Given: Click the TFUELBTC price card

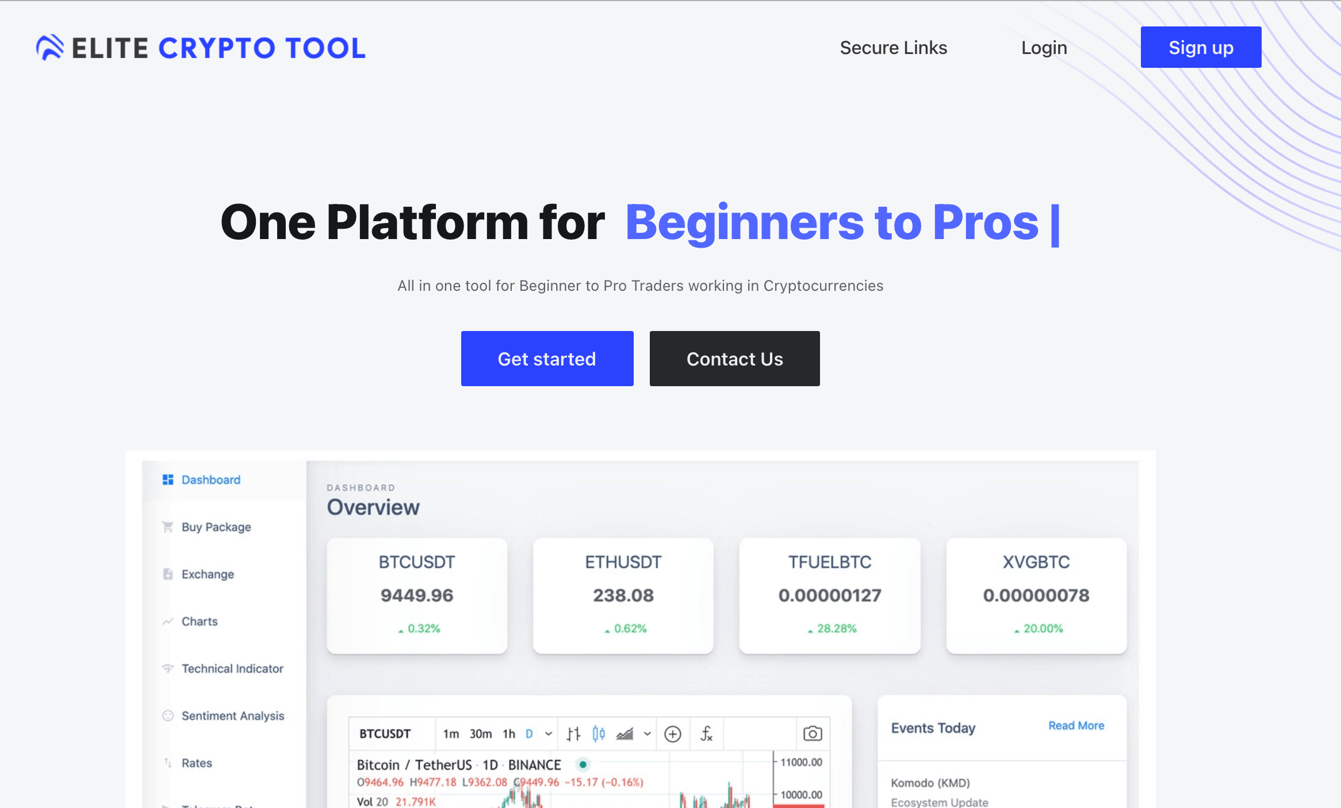Looking at the screenshot, I should [x=830, y=595].
